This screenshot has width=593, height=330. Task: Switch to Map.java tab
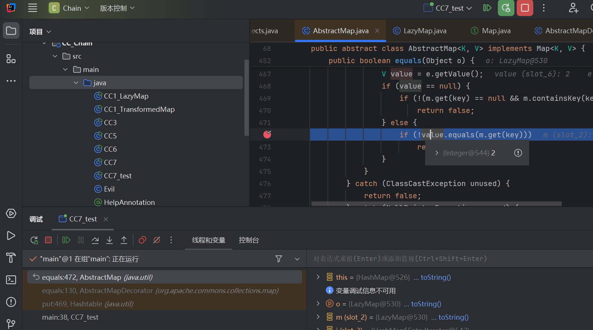pos(491,31)
